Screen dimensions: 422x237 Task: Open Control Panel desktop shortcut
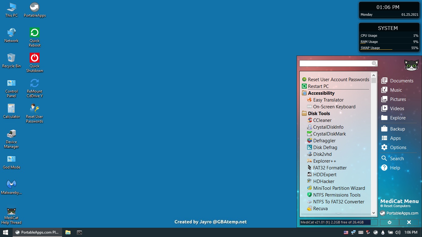point(11,88)
